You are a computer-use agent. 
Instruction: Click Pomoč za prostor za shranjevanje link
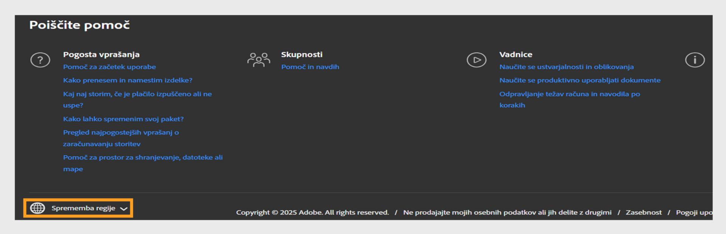[143, 158]
